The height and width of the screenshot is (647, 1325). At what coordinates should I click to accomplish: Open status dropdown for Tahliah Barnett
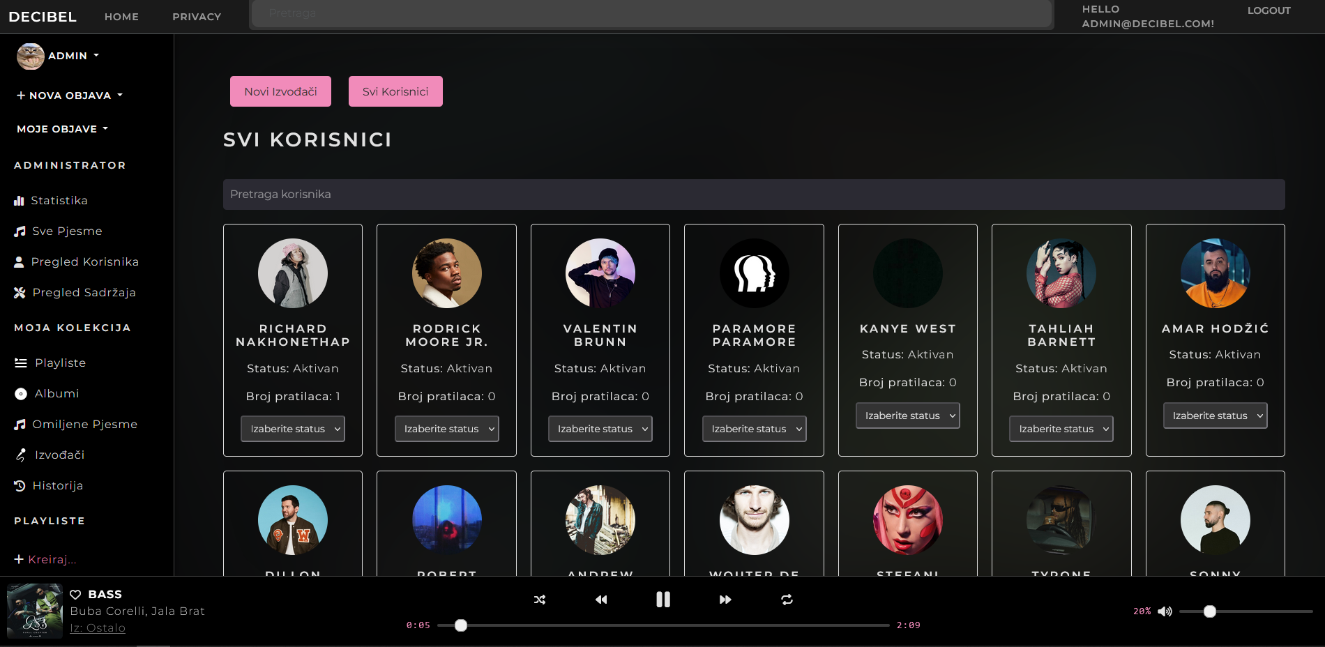[x=1061, y=429]
